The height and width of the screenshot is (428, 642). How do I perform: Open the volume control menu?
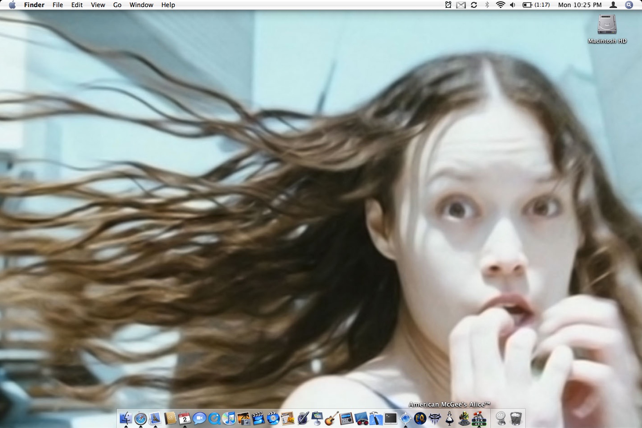pos(513,5)
